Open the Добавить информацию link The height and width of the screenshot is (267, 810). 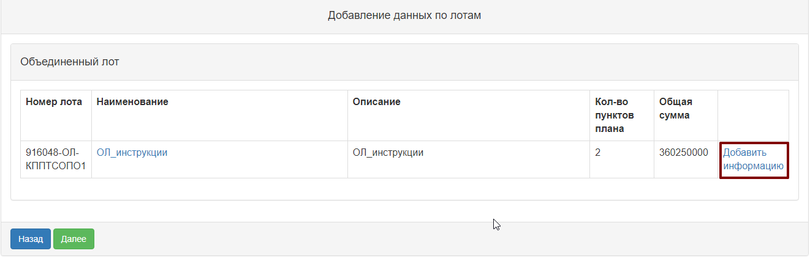[x=753, y=159]
